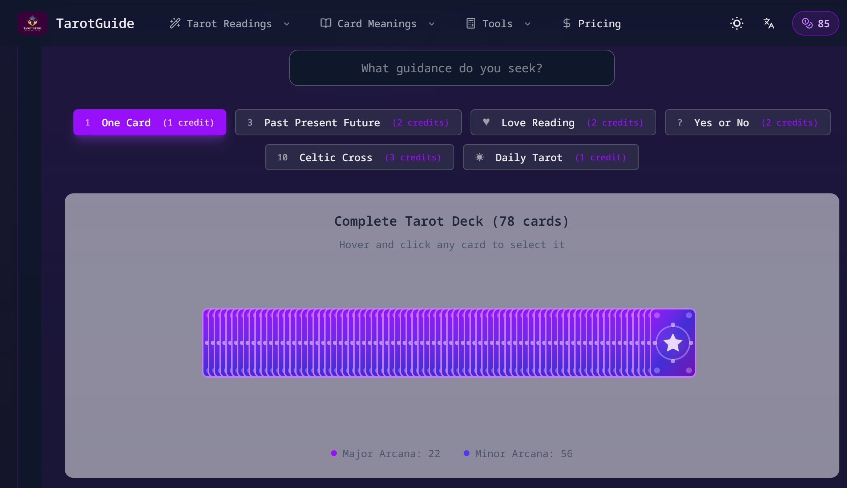Select the One Card reading option
Image resolution: width=847 pixels, height=488 pixels.
[x=149, y=122]
